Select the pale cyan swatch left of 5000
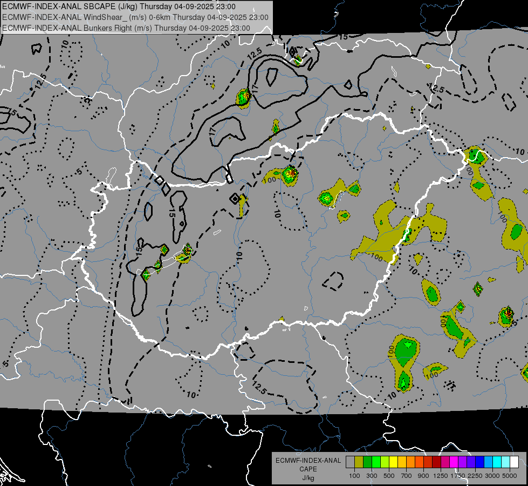The height and width of the screenshot is (486, 528). [505, 462]
